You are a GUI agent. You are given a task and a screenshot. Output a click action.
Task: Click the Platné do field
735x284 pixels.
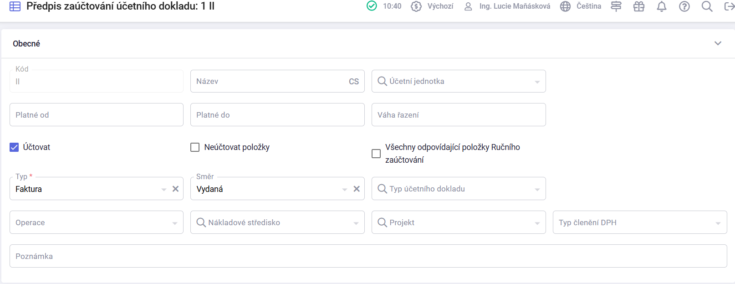point(277,115)
